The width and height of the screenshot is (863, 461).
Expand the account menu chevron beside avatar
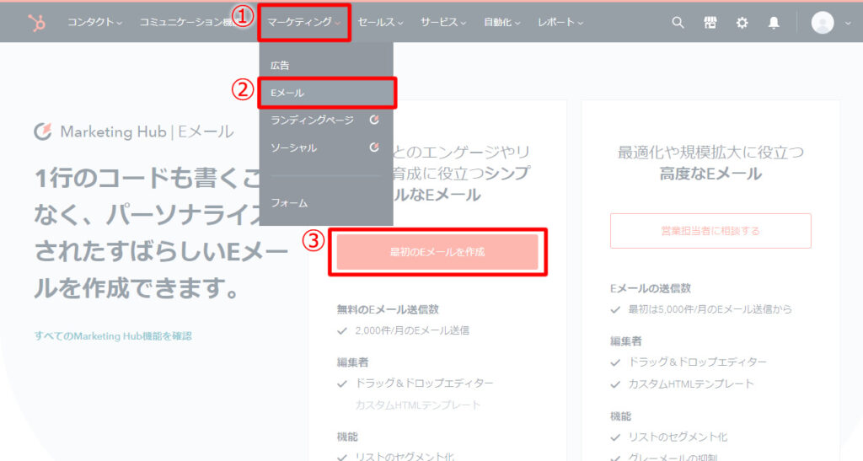pyautogui.click(x=848, y=23)
